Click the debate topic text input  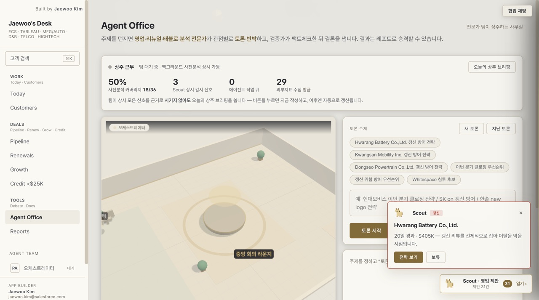432,203
